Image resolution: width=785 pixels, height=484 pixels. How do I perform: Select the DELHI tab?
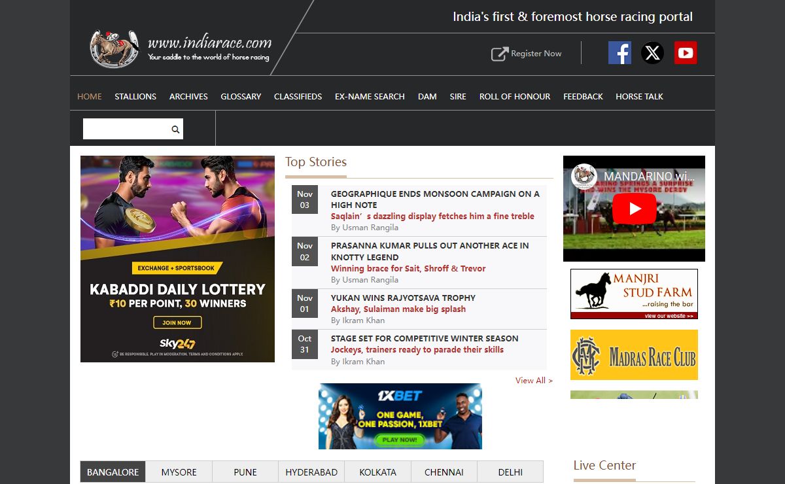pyautogui.click(x=510, y=472)
